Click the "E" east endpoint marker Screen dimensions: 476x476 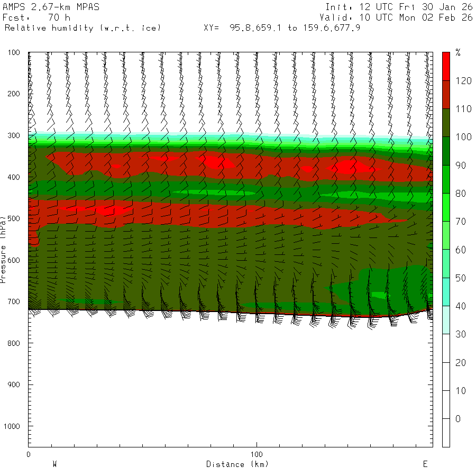[425, 464]
